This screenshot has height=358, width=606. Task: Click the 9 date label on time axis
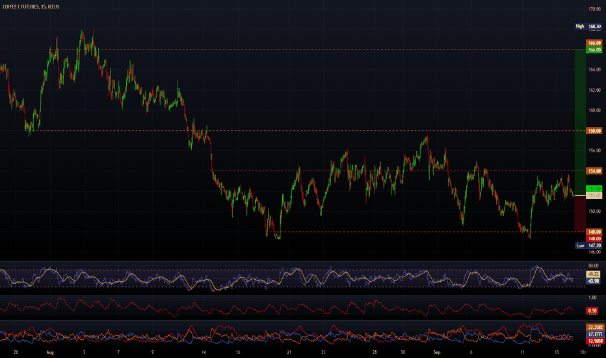[152, 352]
